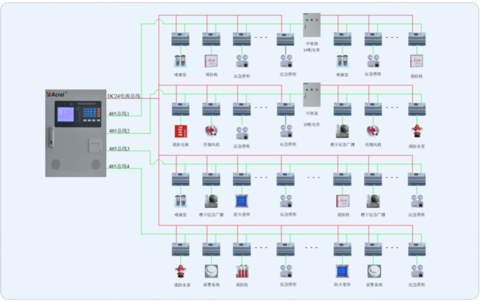
Task: Click the Acrel logo on the control cabinet
Action: coord(57,94)
